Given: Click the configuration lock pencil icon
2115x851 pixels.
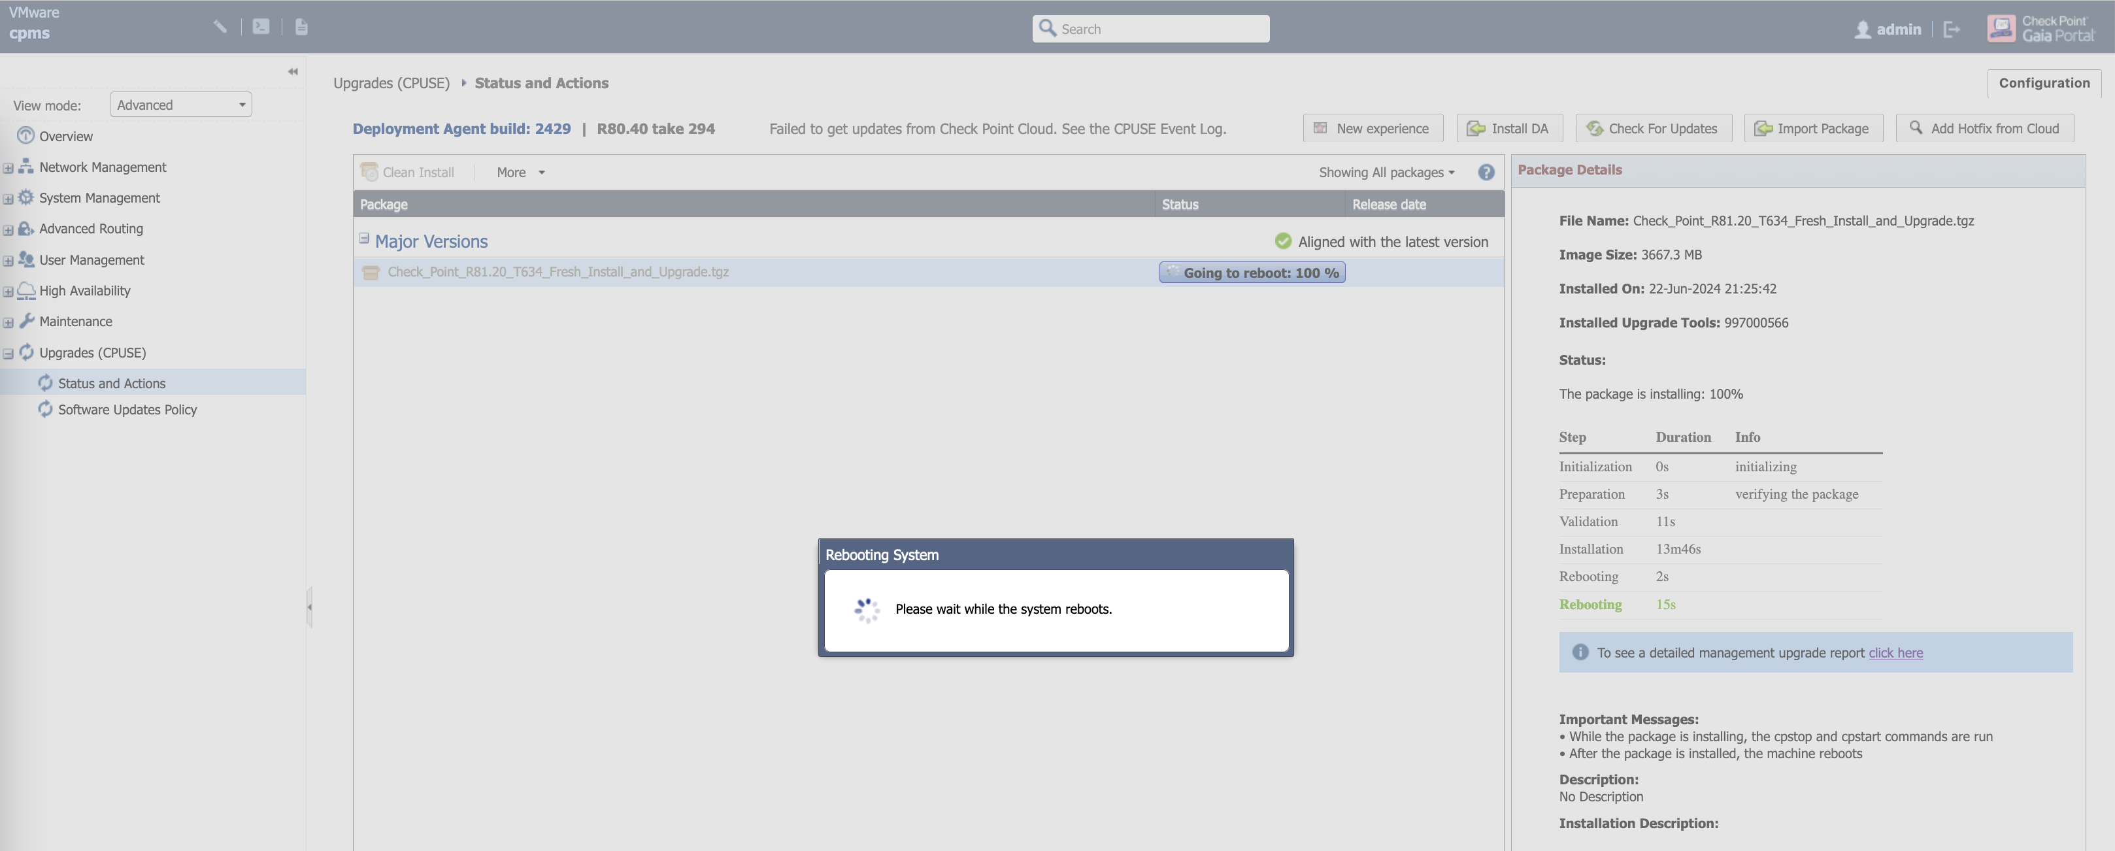Looking at the screenshot, I should click(219, 27).
